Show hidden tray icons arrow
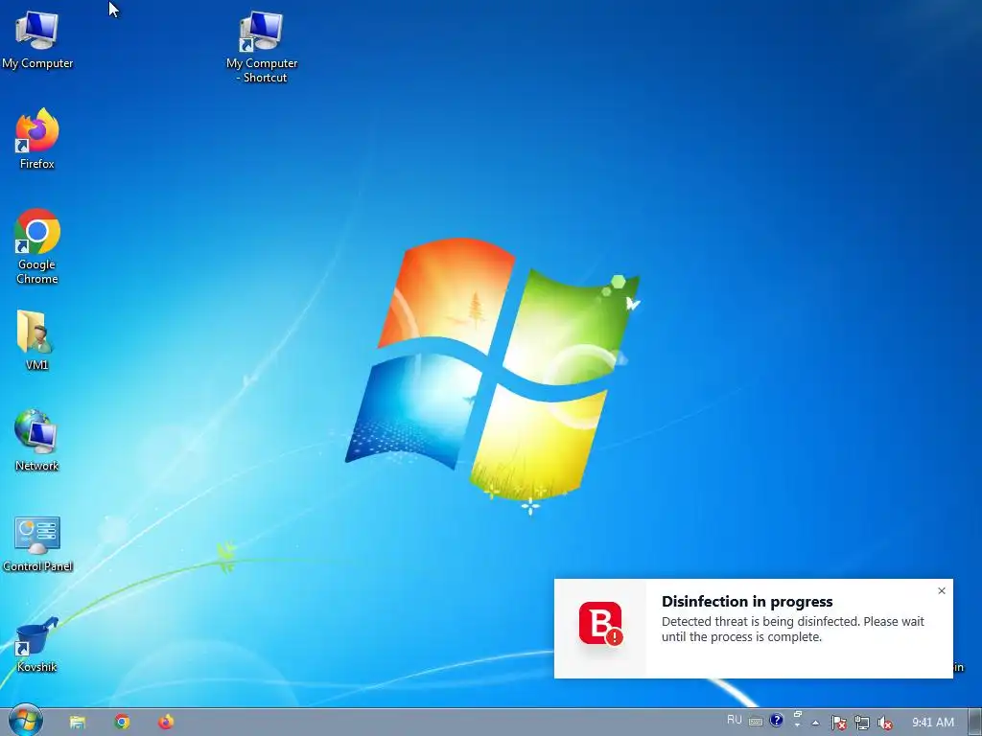 coord(815,723)
